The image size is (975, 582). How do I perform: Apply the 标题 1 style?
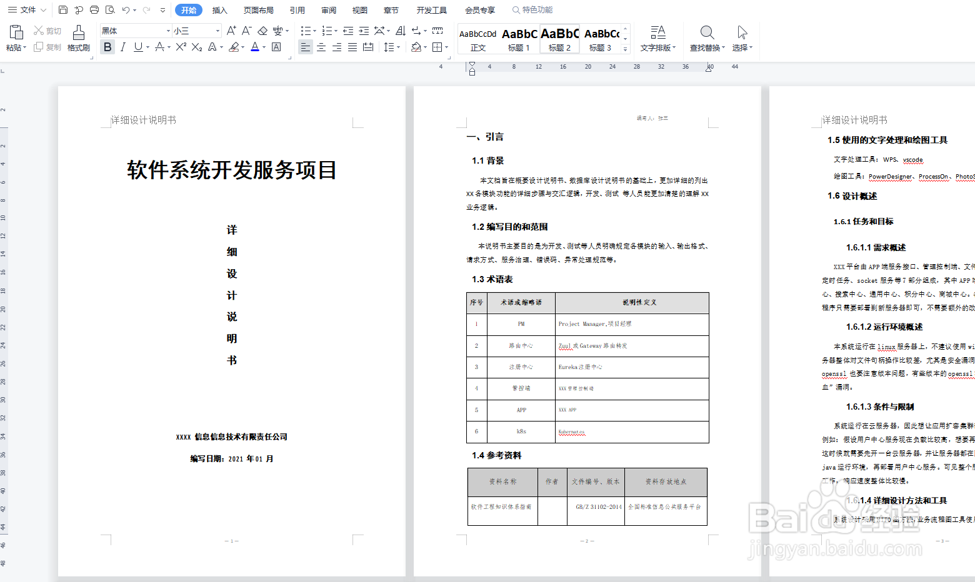[x=519, y=40]
